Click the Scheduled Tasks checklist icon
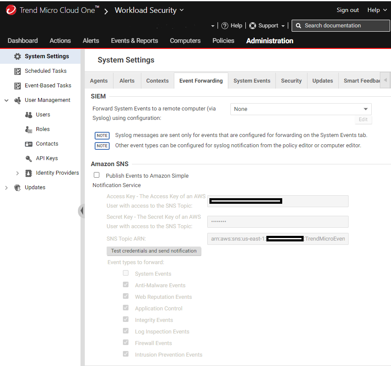 18,71
